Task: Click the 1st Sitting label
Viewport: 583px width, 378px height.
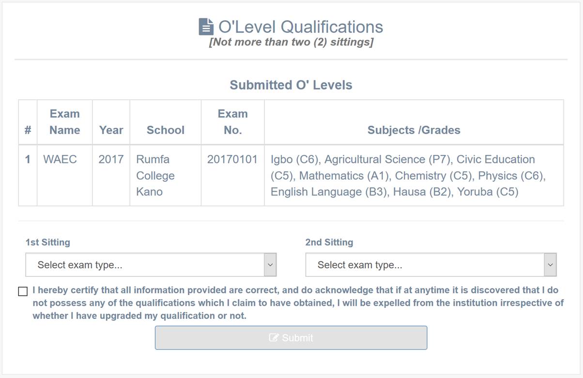Action: click(47, 242)
